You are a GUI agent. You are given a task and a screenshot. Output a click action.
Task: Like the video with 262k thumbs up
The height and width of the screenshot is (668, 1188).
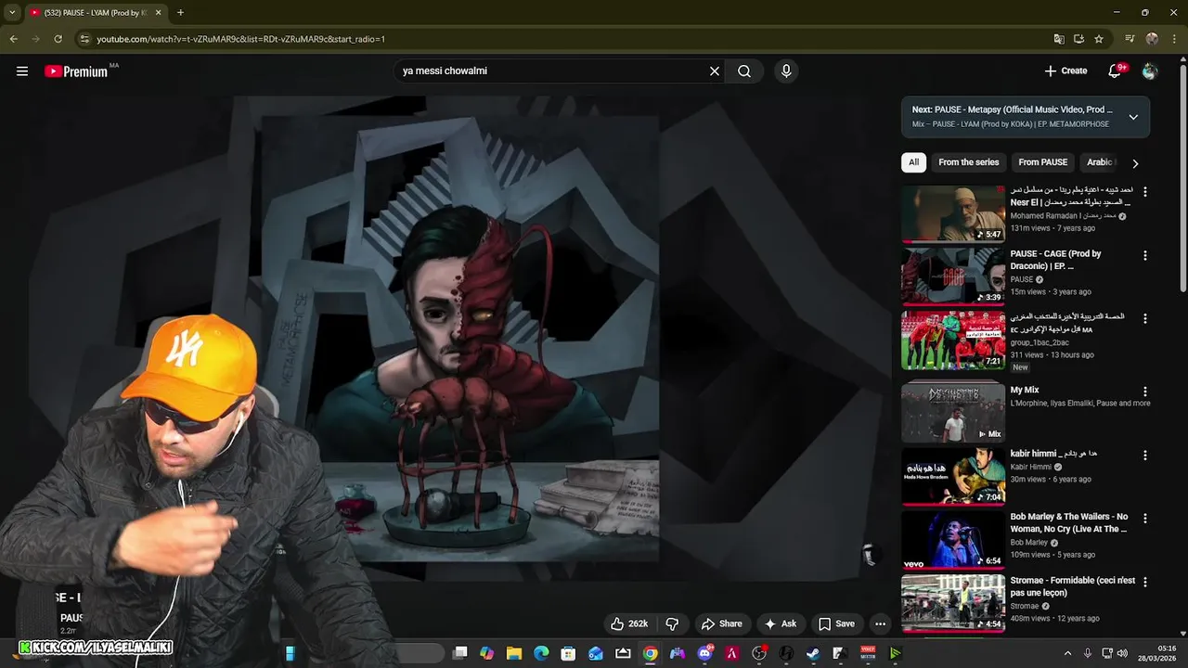628,623
